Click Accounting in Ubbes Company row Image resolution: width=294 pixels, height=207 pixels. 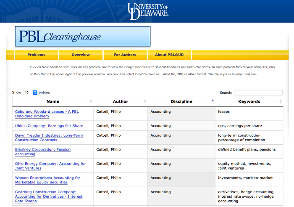pyautogui.click(x=160, y=126)
